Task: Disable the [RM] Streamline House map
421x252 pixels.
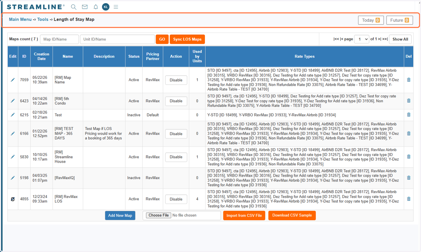Action: click(176, 157)
